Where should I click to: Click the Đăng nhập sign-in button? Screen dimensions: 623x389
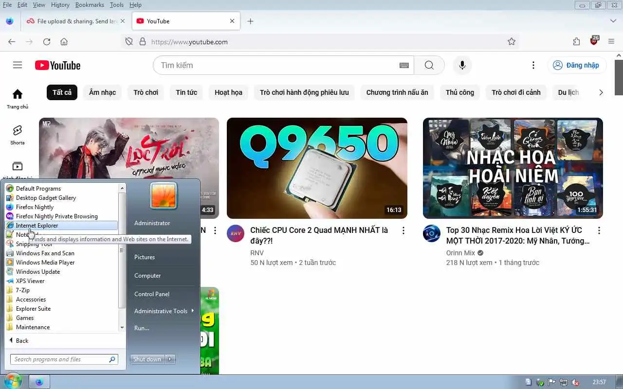577,65
